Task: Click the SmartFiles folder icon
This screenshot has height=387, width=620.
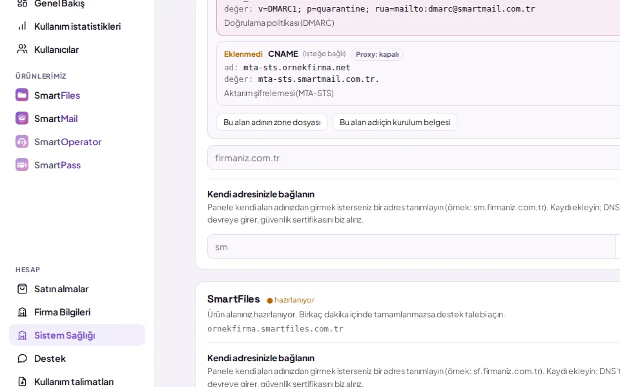Action: [x=22, y=95]
